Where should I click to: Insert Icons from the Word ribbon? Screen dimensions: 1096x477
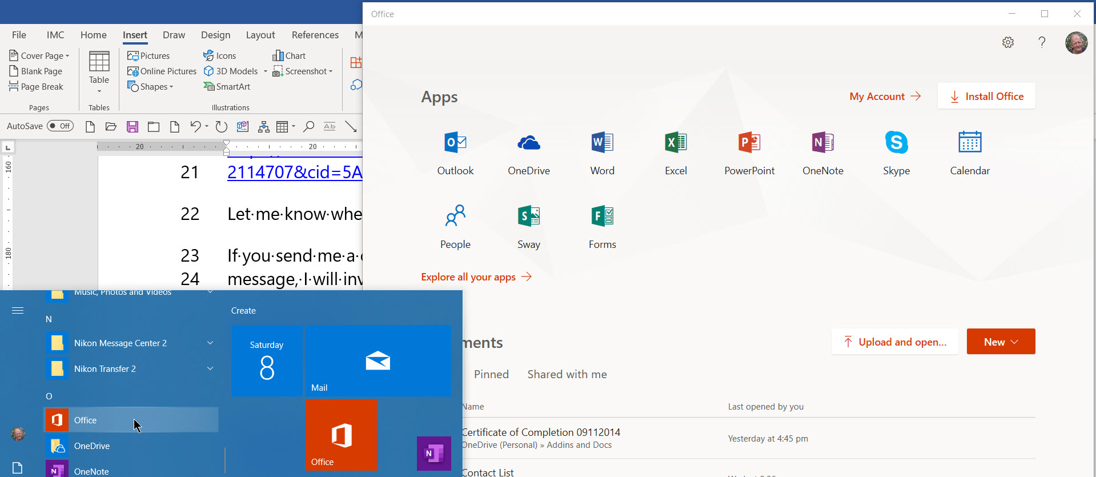[x=220, y=55]
